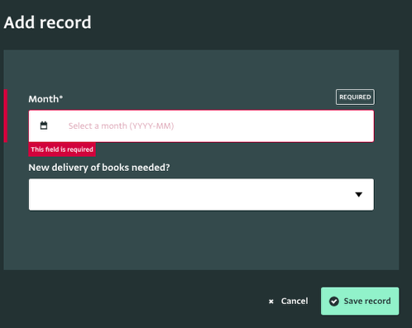This screenshot has width=412, height=328.
Task: Click the red error bar beside Month
Action: point(6,116)
